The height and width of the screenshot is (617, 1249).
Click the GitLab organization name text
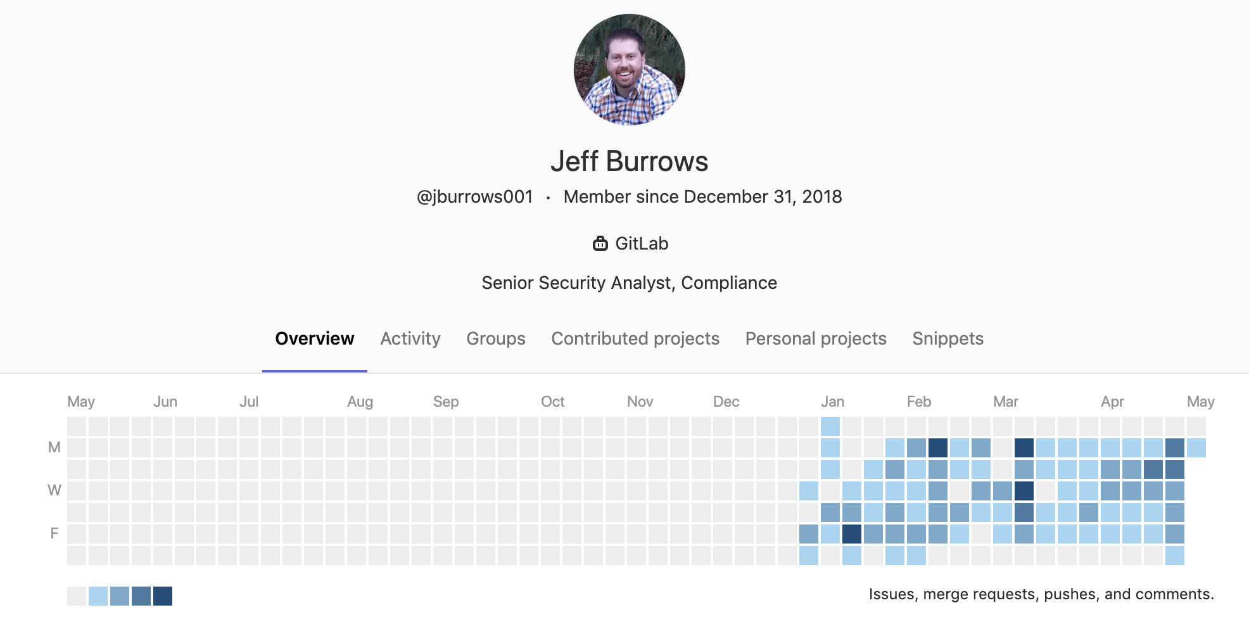pyautogui.click(x=642, y=243)
